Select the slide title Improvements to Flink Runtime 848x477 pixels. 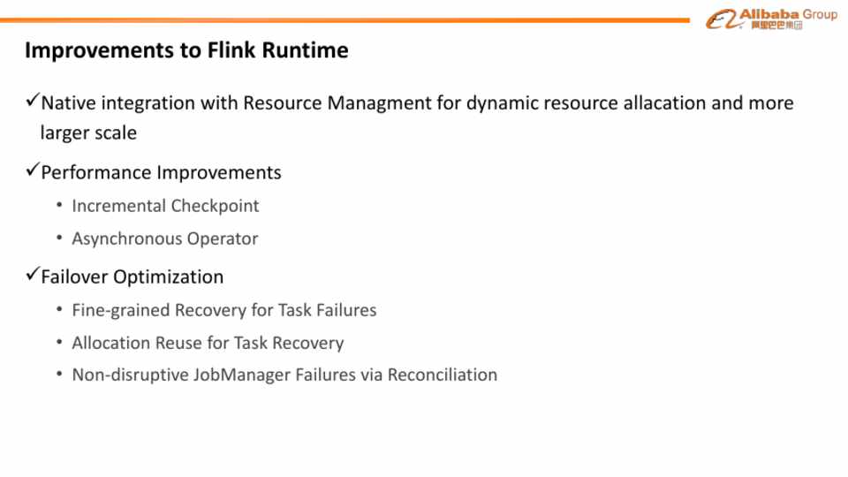pos(186,50)
